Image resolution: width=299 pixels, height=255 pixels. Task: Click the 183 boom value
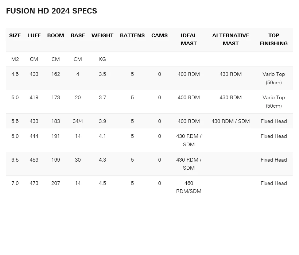[55, 121]
